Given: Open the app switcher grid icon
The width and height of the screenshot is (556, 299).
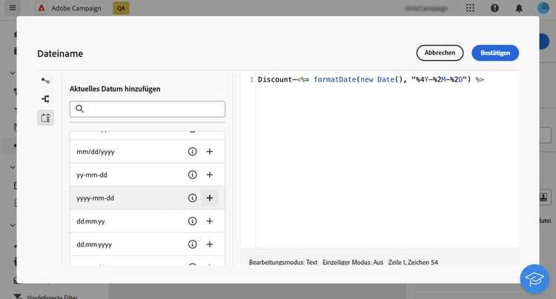Looking at the screenshot, I should (x=470, y=8).
